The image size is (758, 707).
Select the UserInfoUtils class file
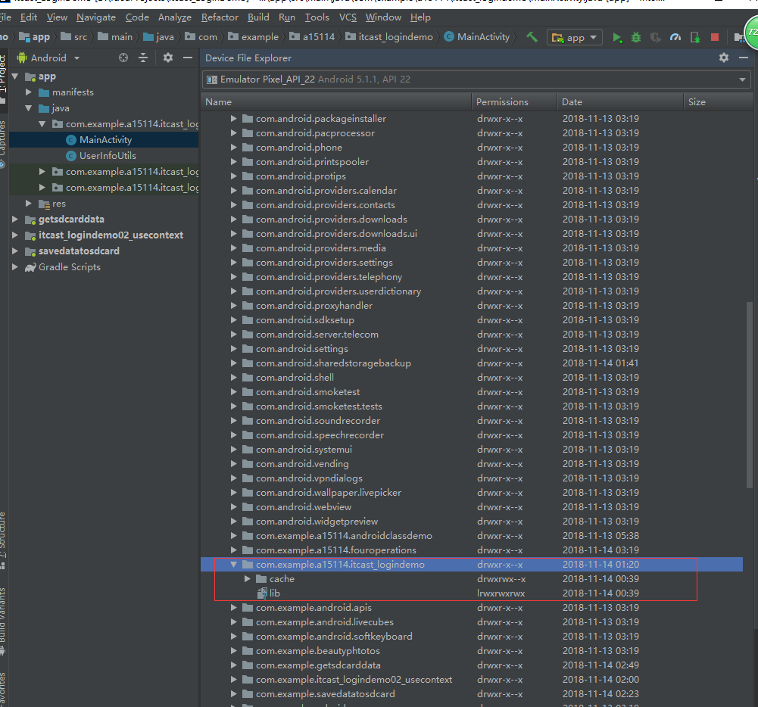coord(108,156)
